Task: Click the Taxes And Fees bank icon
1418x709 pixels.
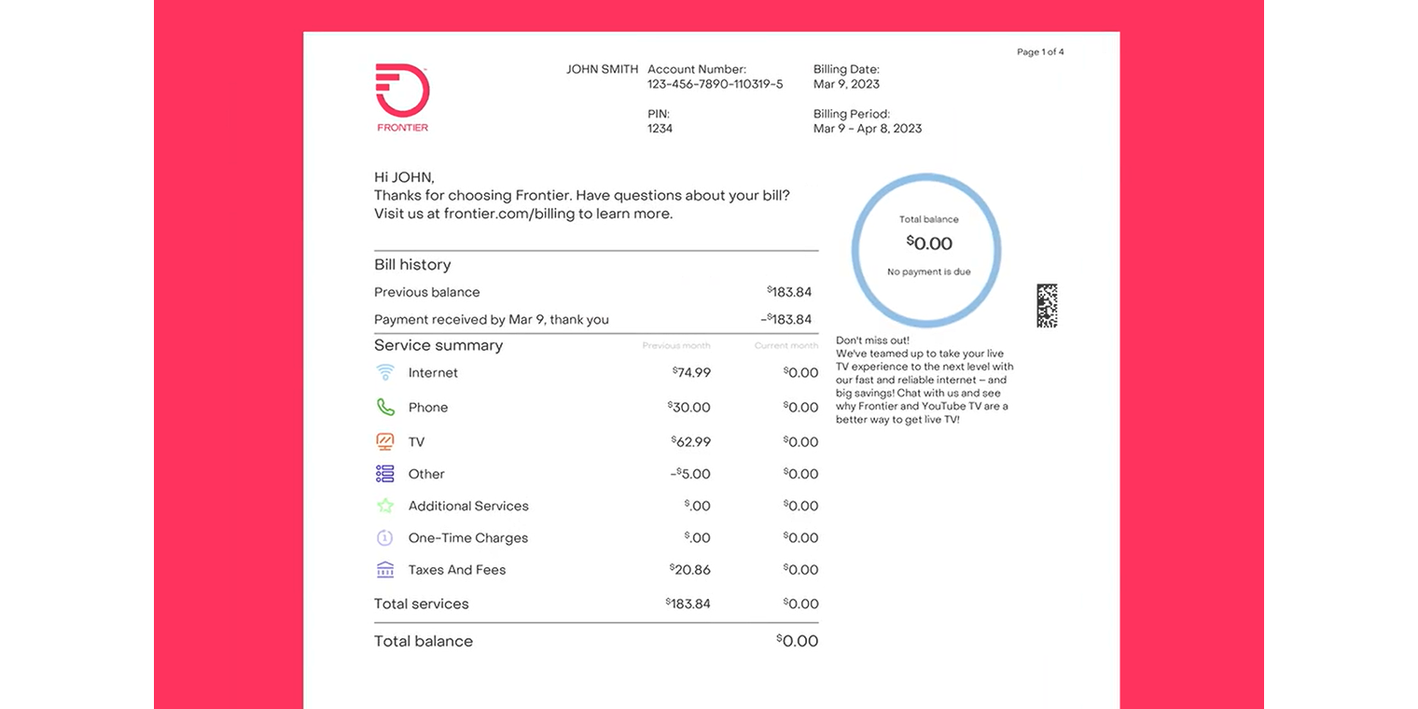Action: pyautogui.click(x=385, y=569)
